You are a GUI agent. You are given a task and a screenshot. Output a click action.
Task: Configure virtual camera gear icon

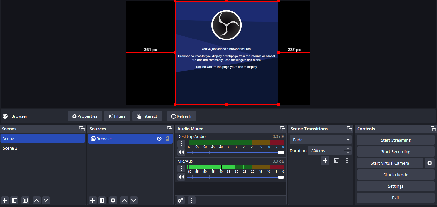pyautogui.click(x=430, y=163)
